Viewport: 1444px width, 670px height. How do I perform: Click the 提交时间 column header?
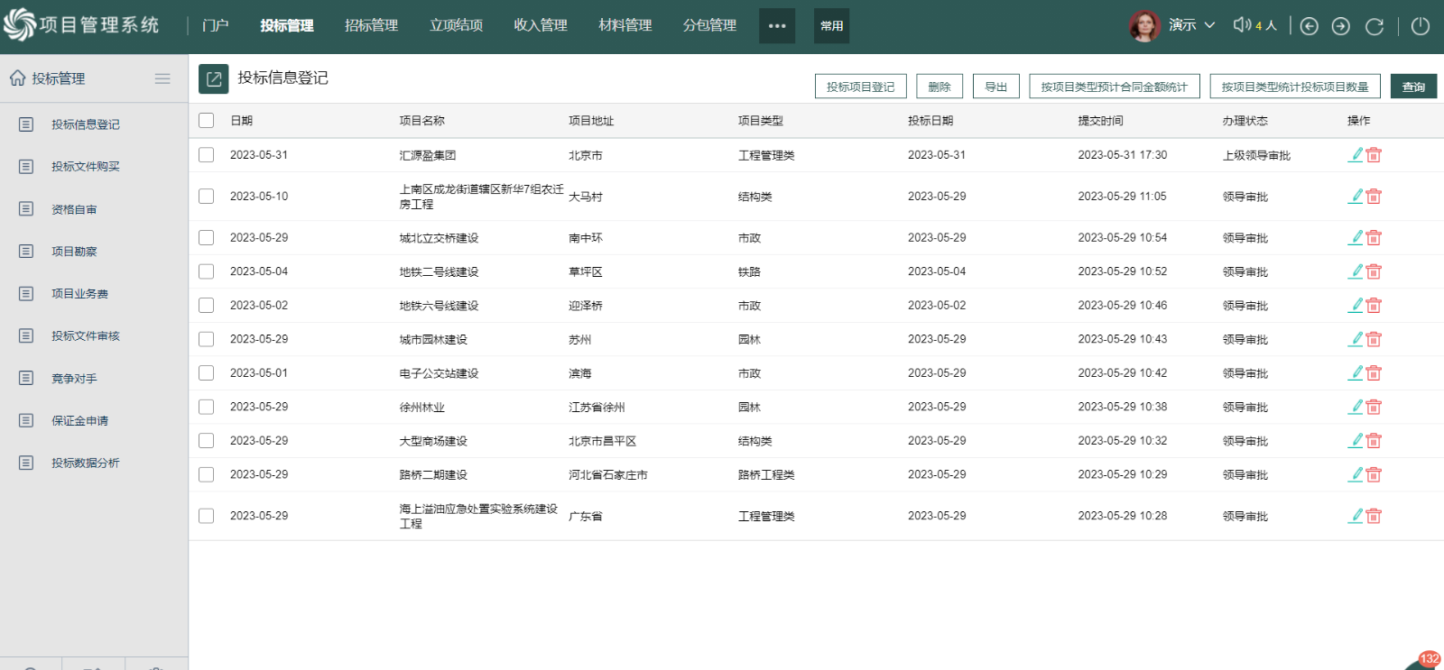(1100, 121)
